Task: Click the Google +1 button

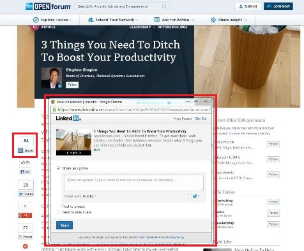Action: [25, 215]
